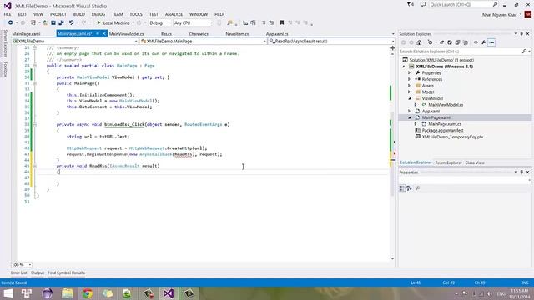This screenshot has width=534, height=300.
Task: Click the View Code icon in Solution Explorer
Action: tap(476, 42)
